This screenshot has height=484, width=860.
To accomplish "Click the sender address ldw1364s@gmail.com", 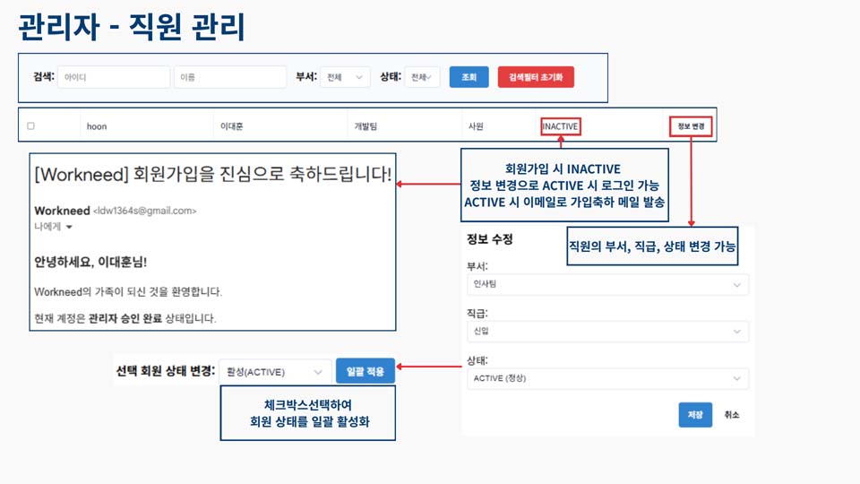I will 144,211.
